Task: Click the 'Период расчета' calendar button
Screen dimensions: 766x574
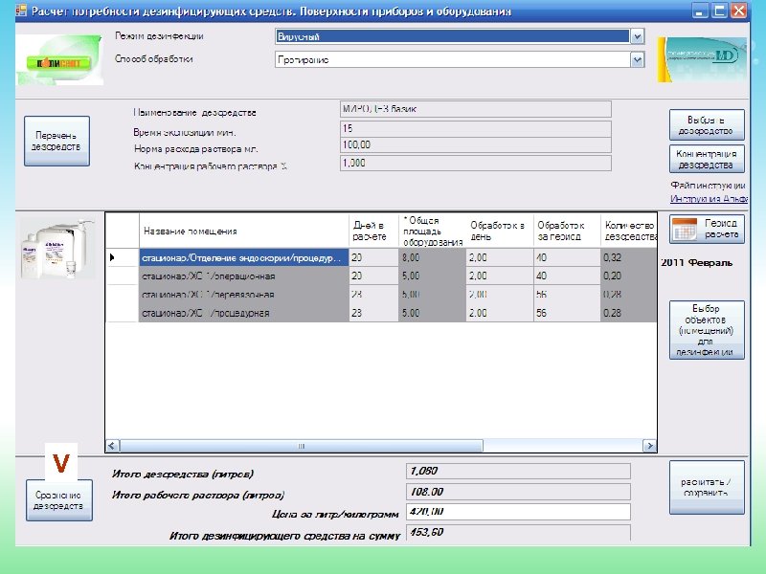Action: [x=707, y=229]
